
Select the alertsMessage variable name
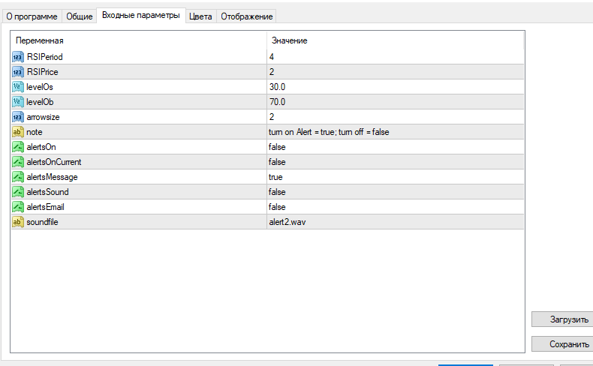(x=53, y=177)
